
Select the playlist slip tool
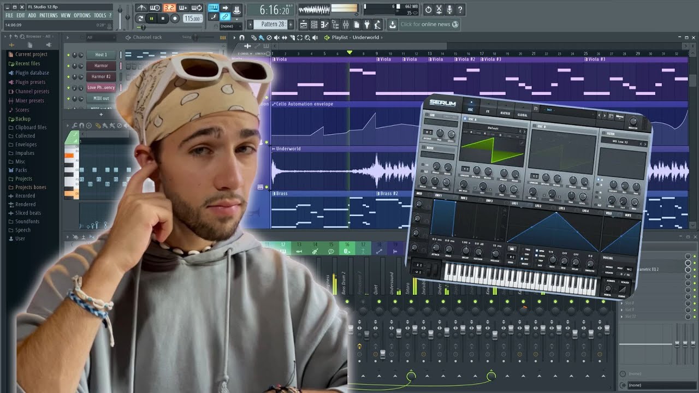point(285,38)
